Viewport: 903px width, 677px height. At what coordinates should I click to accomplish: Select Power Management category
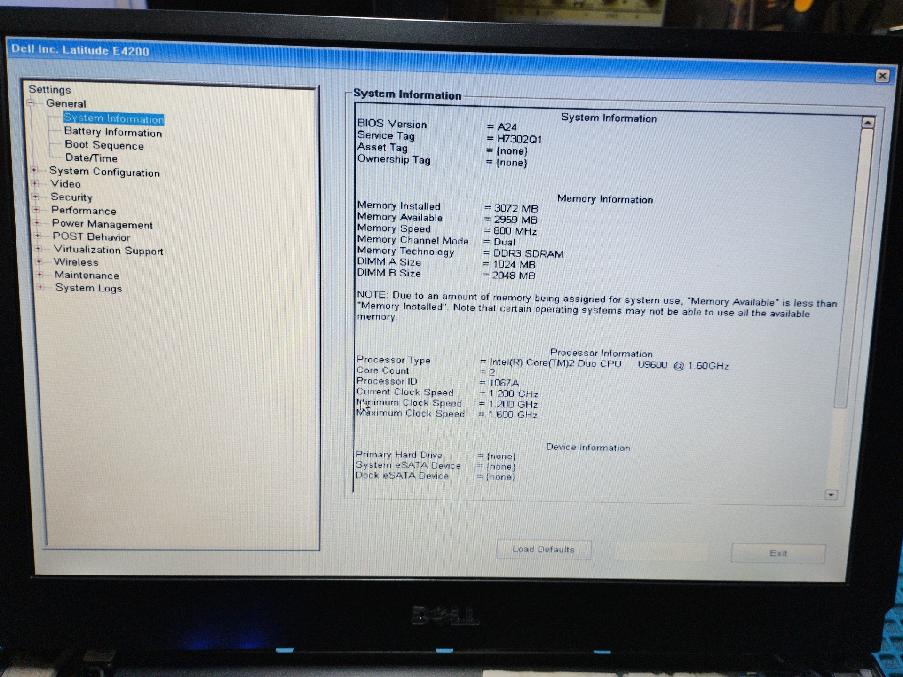(x=102, y=224)
